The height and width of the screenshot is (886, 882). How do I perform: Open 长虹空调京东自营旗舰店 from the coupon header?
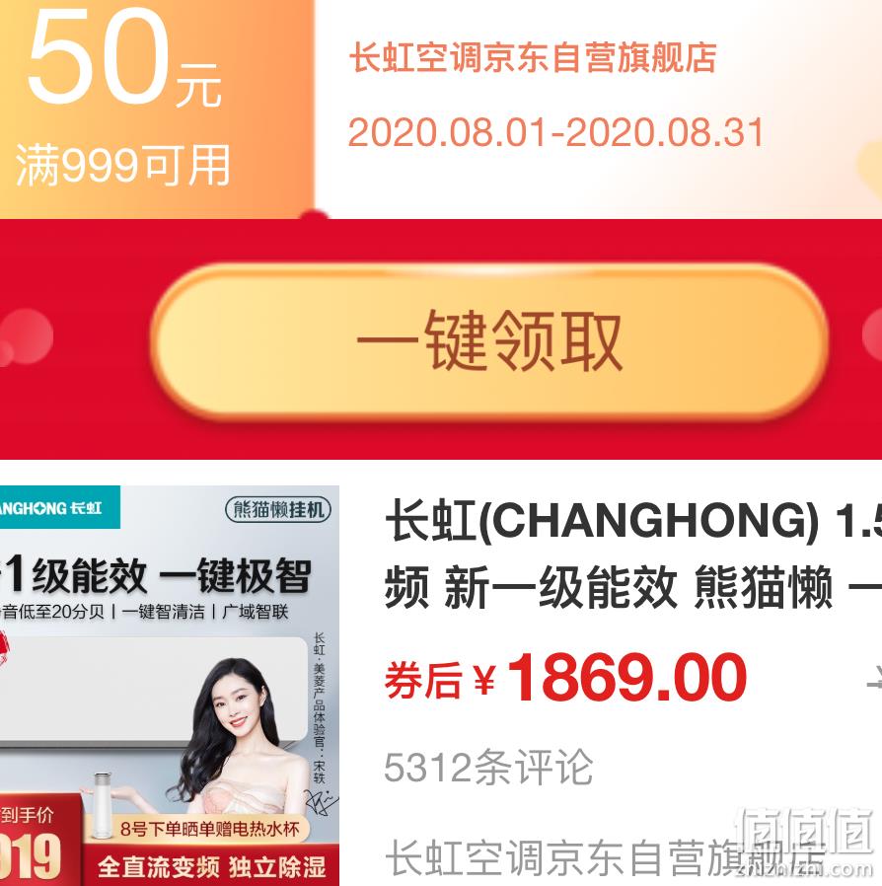[533, 57]
